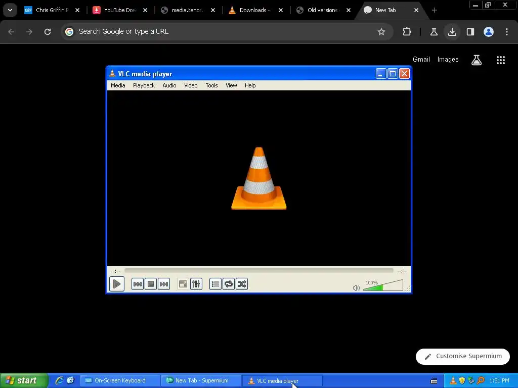
Task: Click the keyboard icon on taskbar
Action: (434, 381)
